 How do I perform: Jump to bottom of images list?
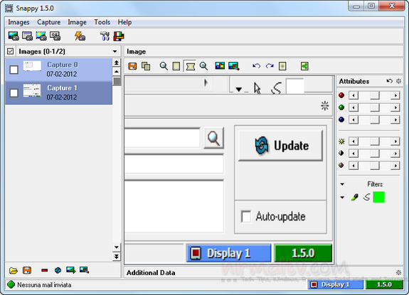[x=117, y=257]
